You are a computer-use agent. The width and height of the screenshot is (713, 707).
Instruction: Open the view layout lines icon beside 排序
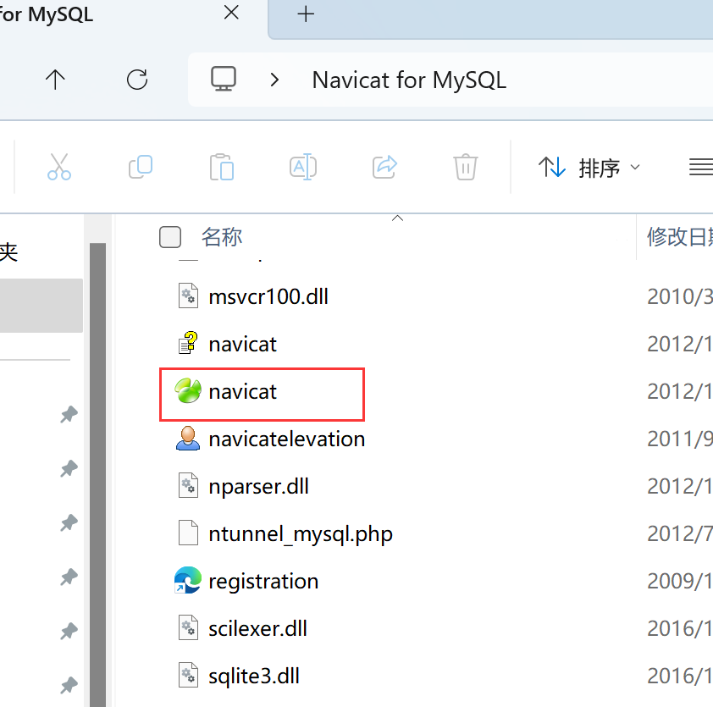[x=701, y=168]
